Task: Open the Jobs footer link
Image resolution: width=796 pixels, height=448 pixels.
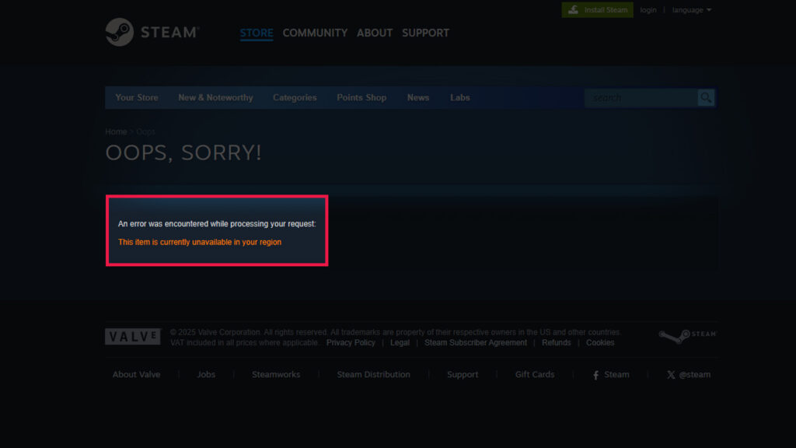Action: click(206, 375)
